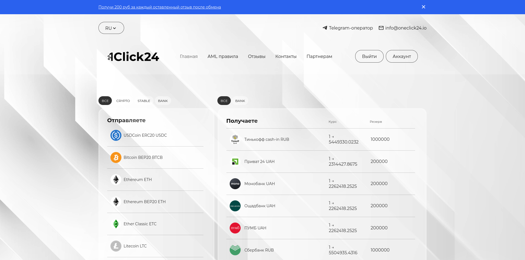525x260 pixels.
Task: Open the RU language dropdown
Action: coord(111,28)
